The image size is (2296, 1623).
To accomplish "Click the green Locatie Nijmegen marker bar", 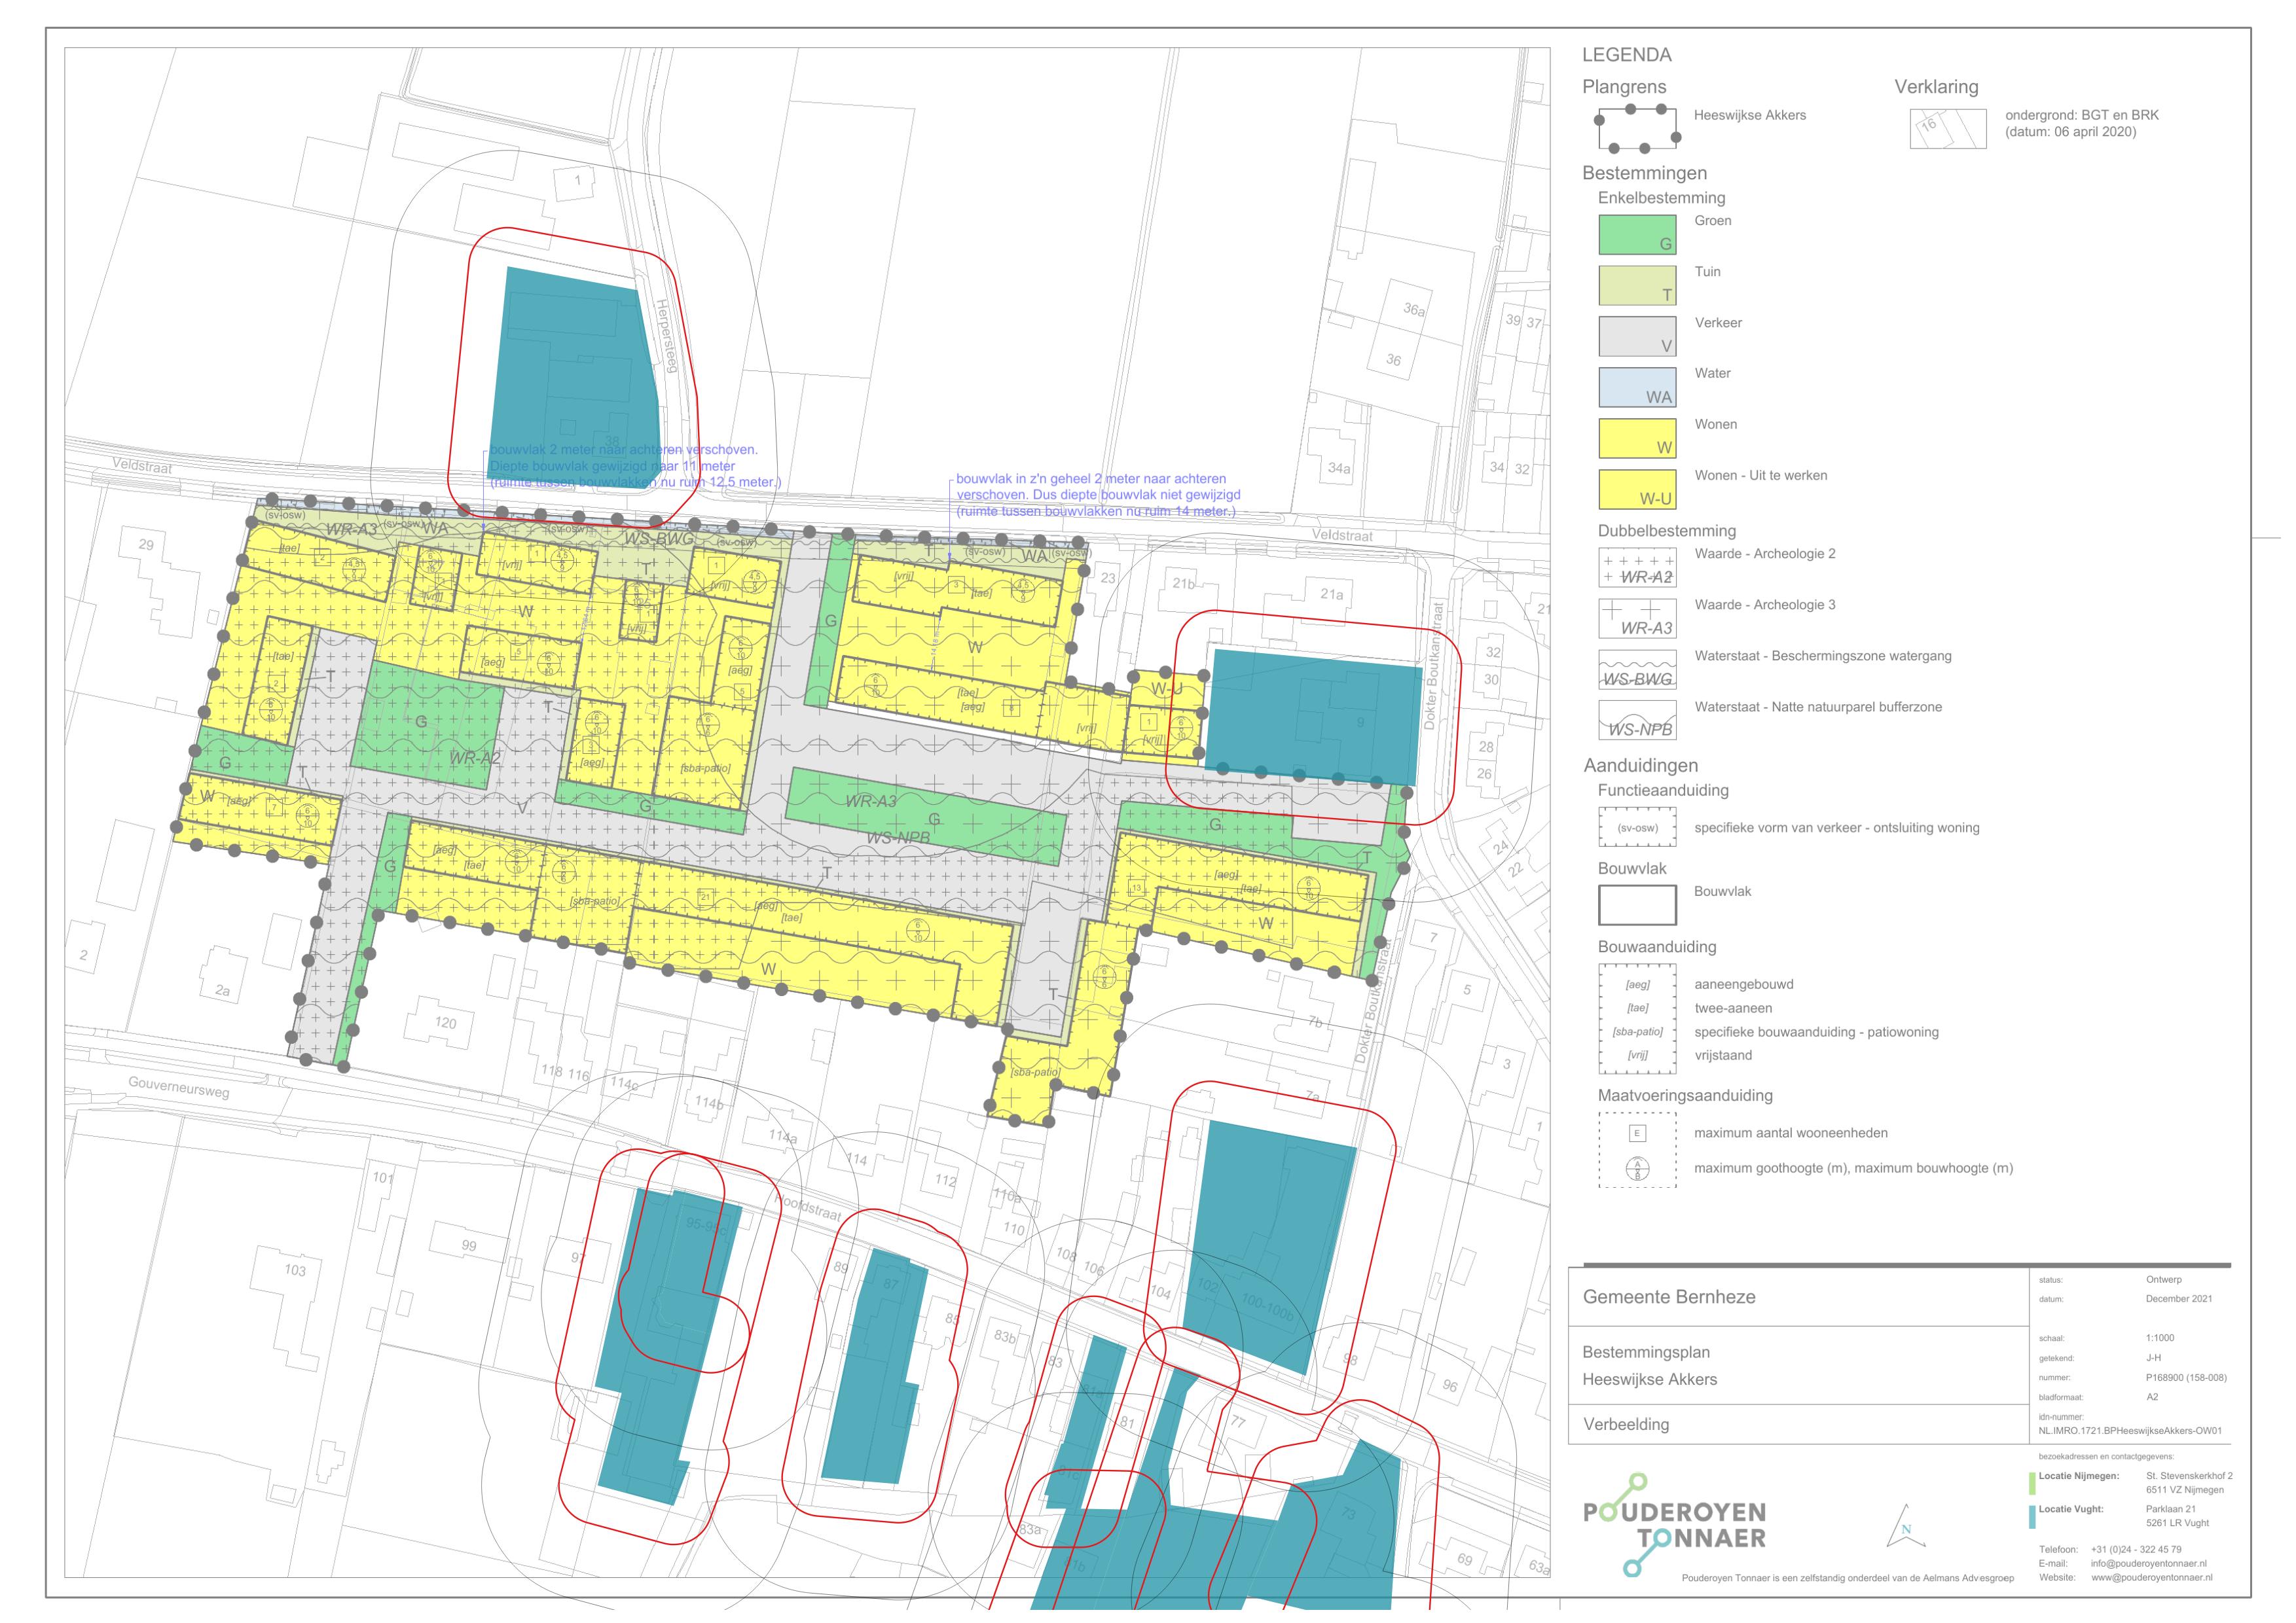I will coord(2032,1482).
